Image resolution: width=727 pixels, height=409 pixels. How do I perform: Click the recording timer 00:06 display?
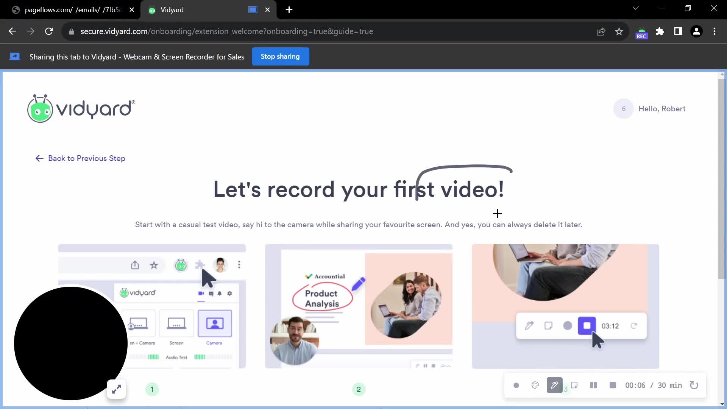pyautogui.click(x=635, y=385)
